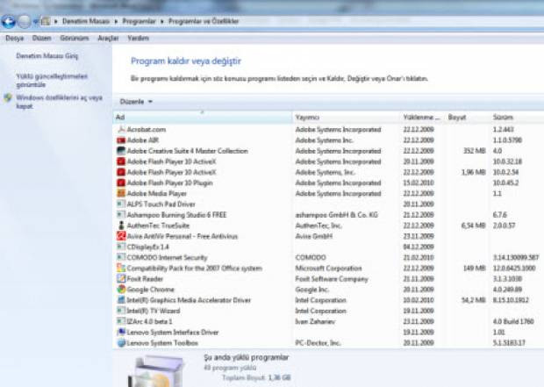
Task: Click Programlar ve Özellikler breadcrumb
Action: [x=204, y=22]
